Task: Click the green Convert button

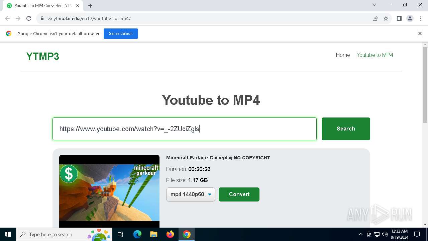Action: tap(239, 194)
